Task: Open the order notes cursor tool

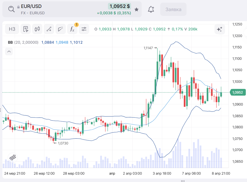Action: tap(26, 29)
